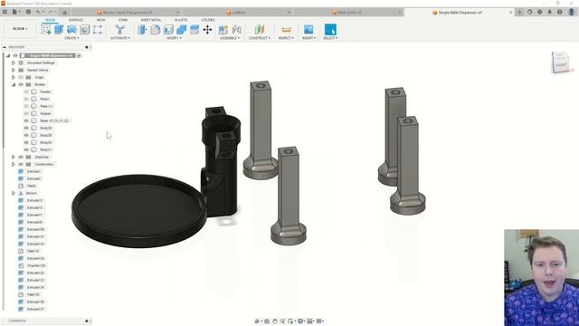Switch to the Form tab
Viewport: 579px width, 326px height.
point(123,20)
